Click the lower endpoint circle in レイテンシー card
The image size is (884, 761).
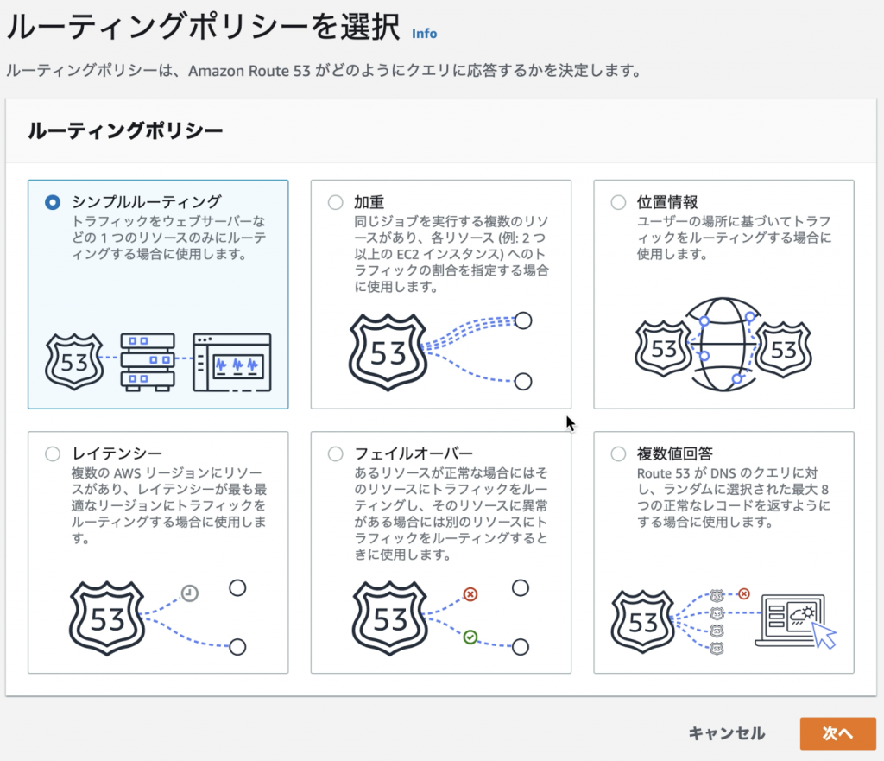pyautogui.click(x=237, y=646)
